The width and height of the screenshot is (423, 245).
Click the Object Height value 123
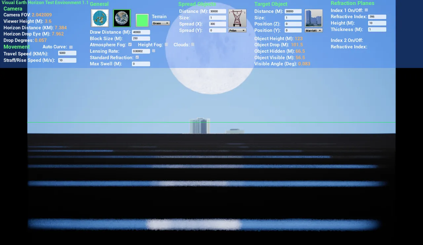299,39
